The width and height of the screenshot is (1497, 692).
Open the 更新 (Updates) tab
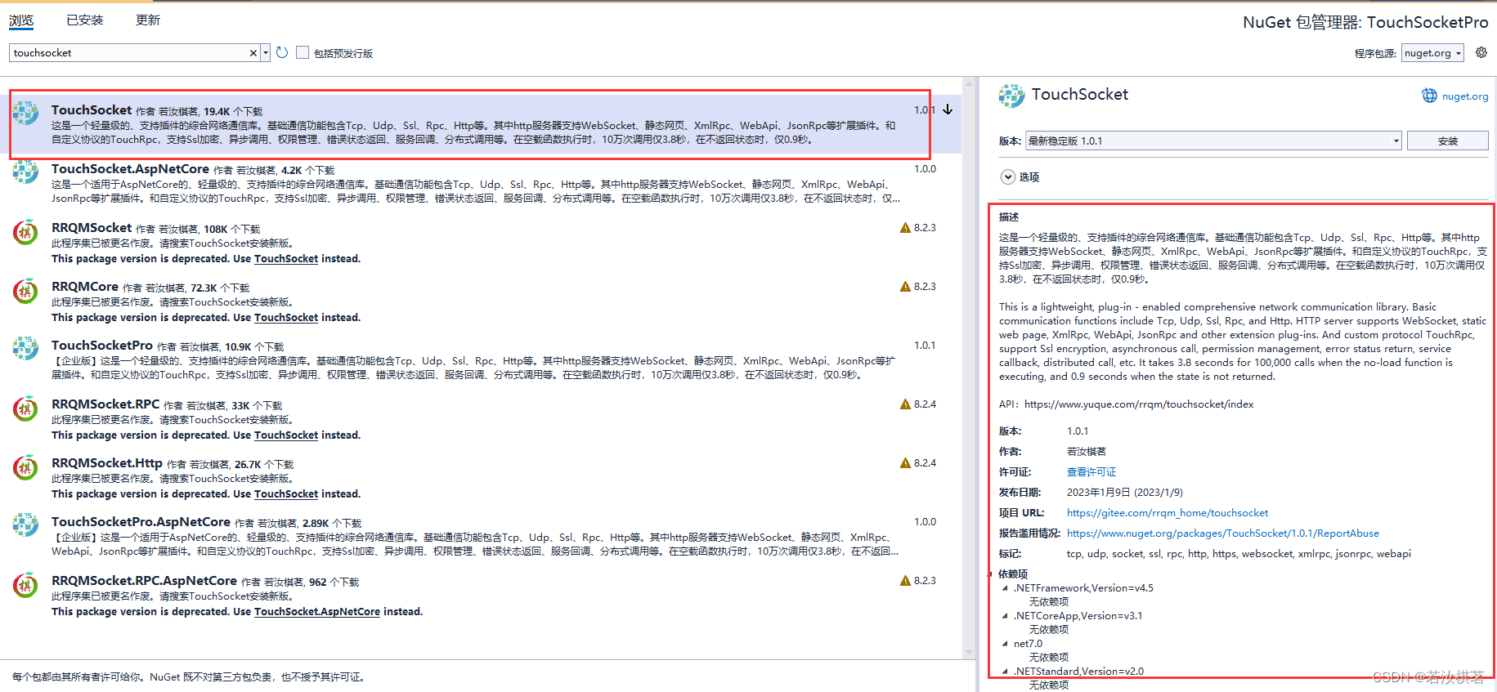click(148, 20)
